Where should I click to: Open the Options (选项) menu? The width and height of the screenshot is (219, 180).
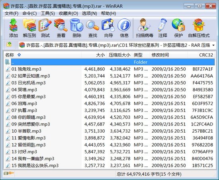pos(89,14)
